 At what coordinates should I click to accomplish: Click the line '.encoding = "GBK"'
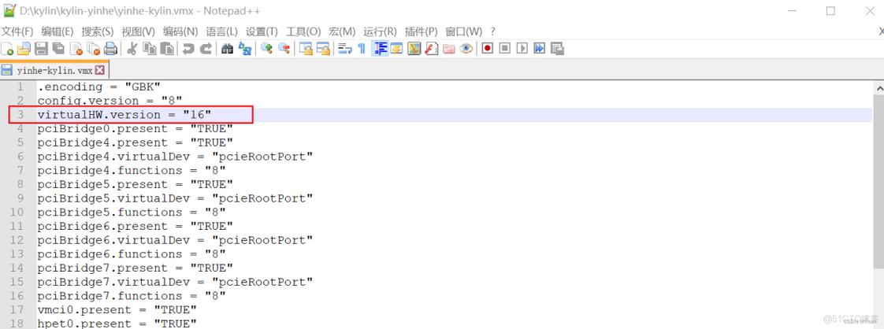tap(99, 87)
